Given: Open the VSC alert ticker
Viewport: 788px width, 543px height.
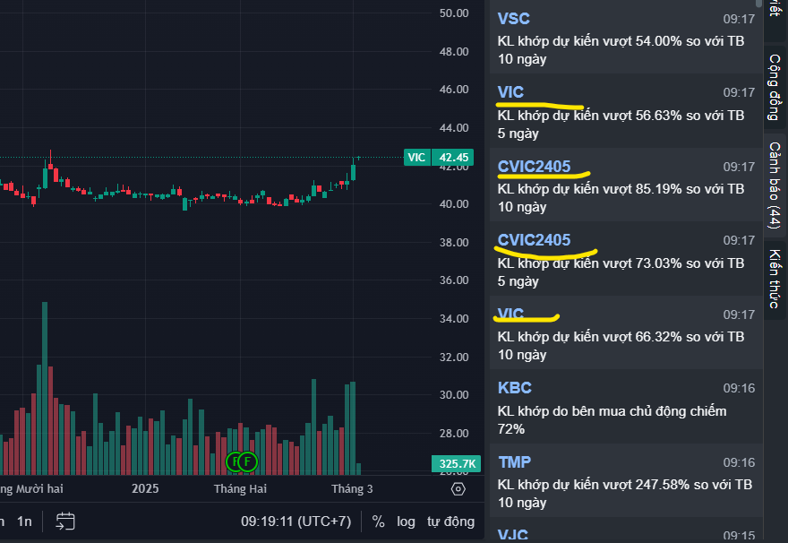Looking at the screenshot, I should pos(513,19).
